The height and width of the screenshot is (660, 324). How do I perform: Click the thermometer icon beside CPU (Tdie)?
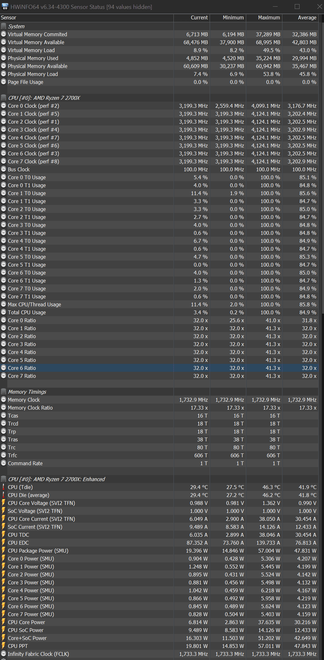(x=3, y=487)
